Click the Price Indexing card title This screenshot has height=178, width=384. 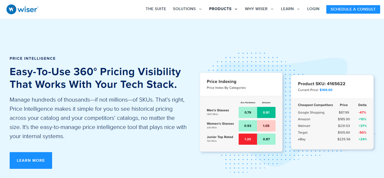tap(221, 82)
